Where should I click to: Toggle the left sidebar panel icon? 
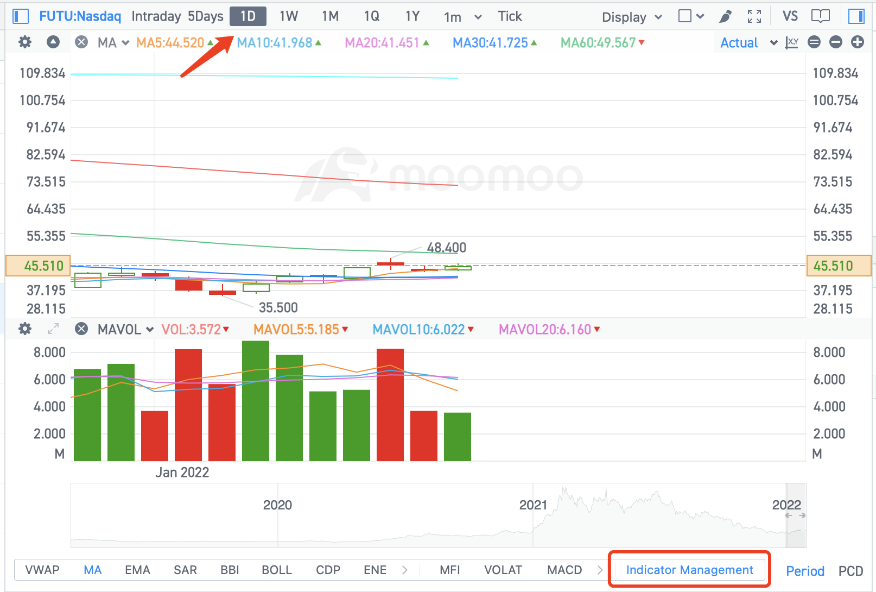click(x=20, y=16)
